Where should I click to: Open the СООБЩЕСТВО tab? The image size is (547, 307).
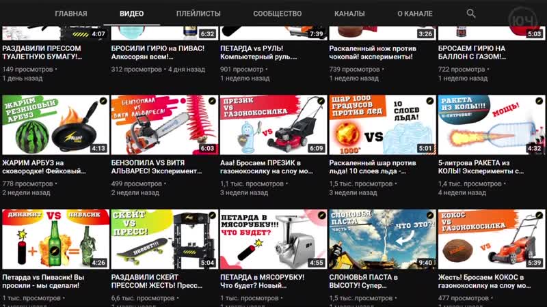(278, 14)
